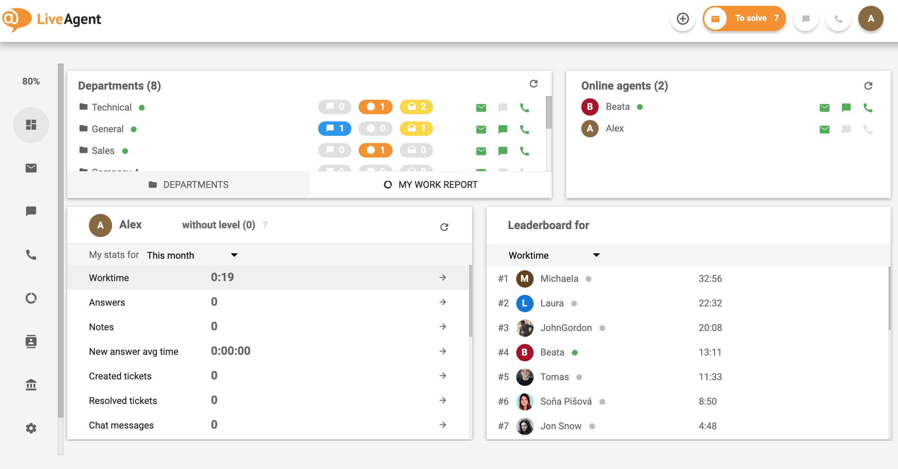The image size is (898, 469).
Task: Toggle chat availability for the General department
Action: 503,129
